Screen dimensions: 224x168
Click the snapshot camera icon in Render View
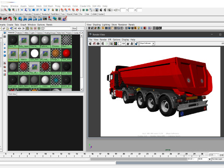tap(98, 43)
